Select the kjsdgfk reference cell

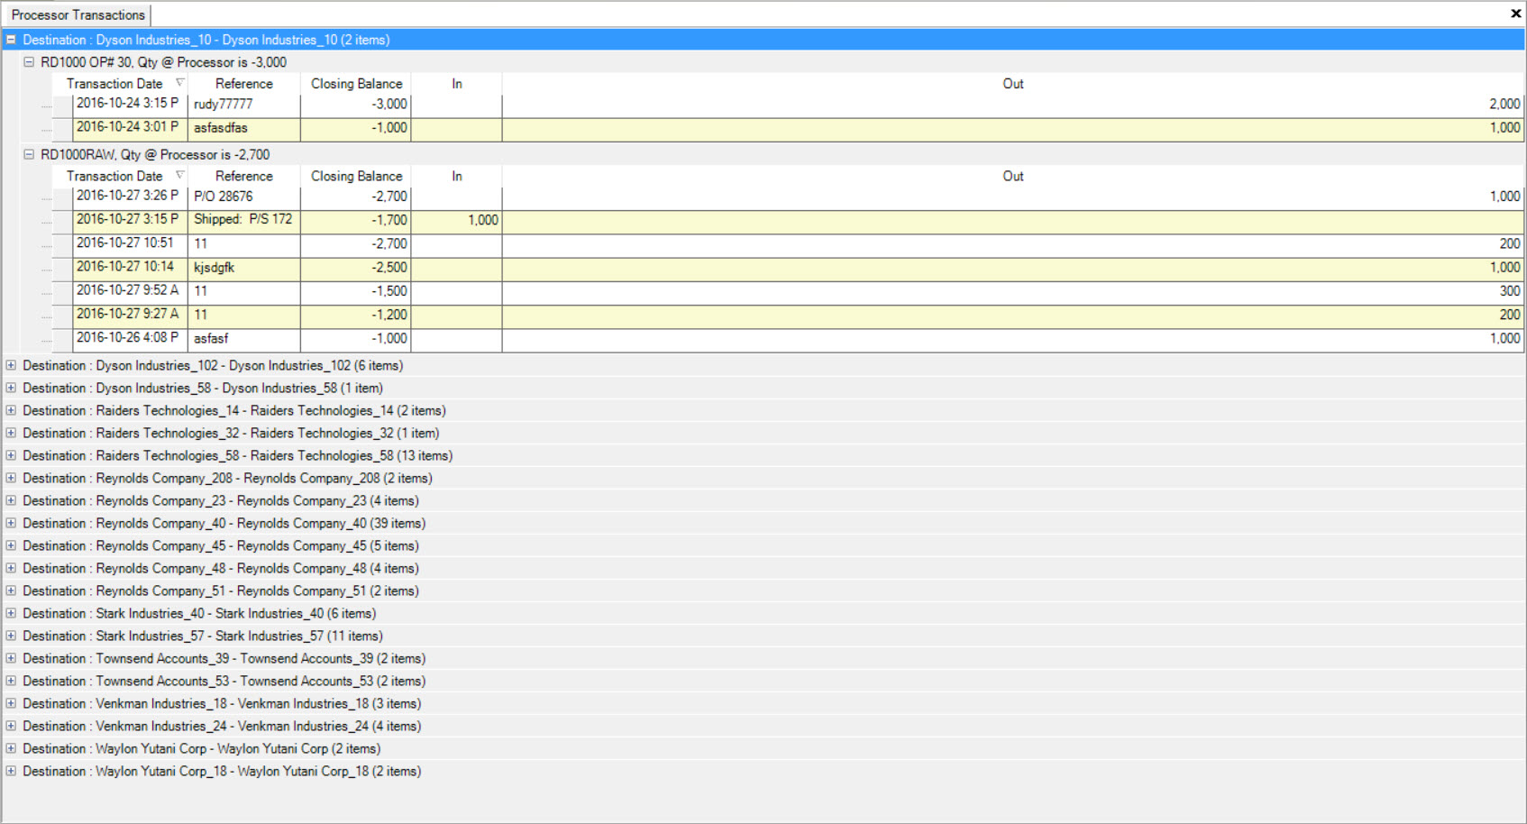[243, 268]
